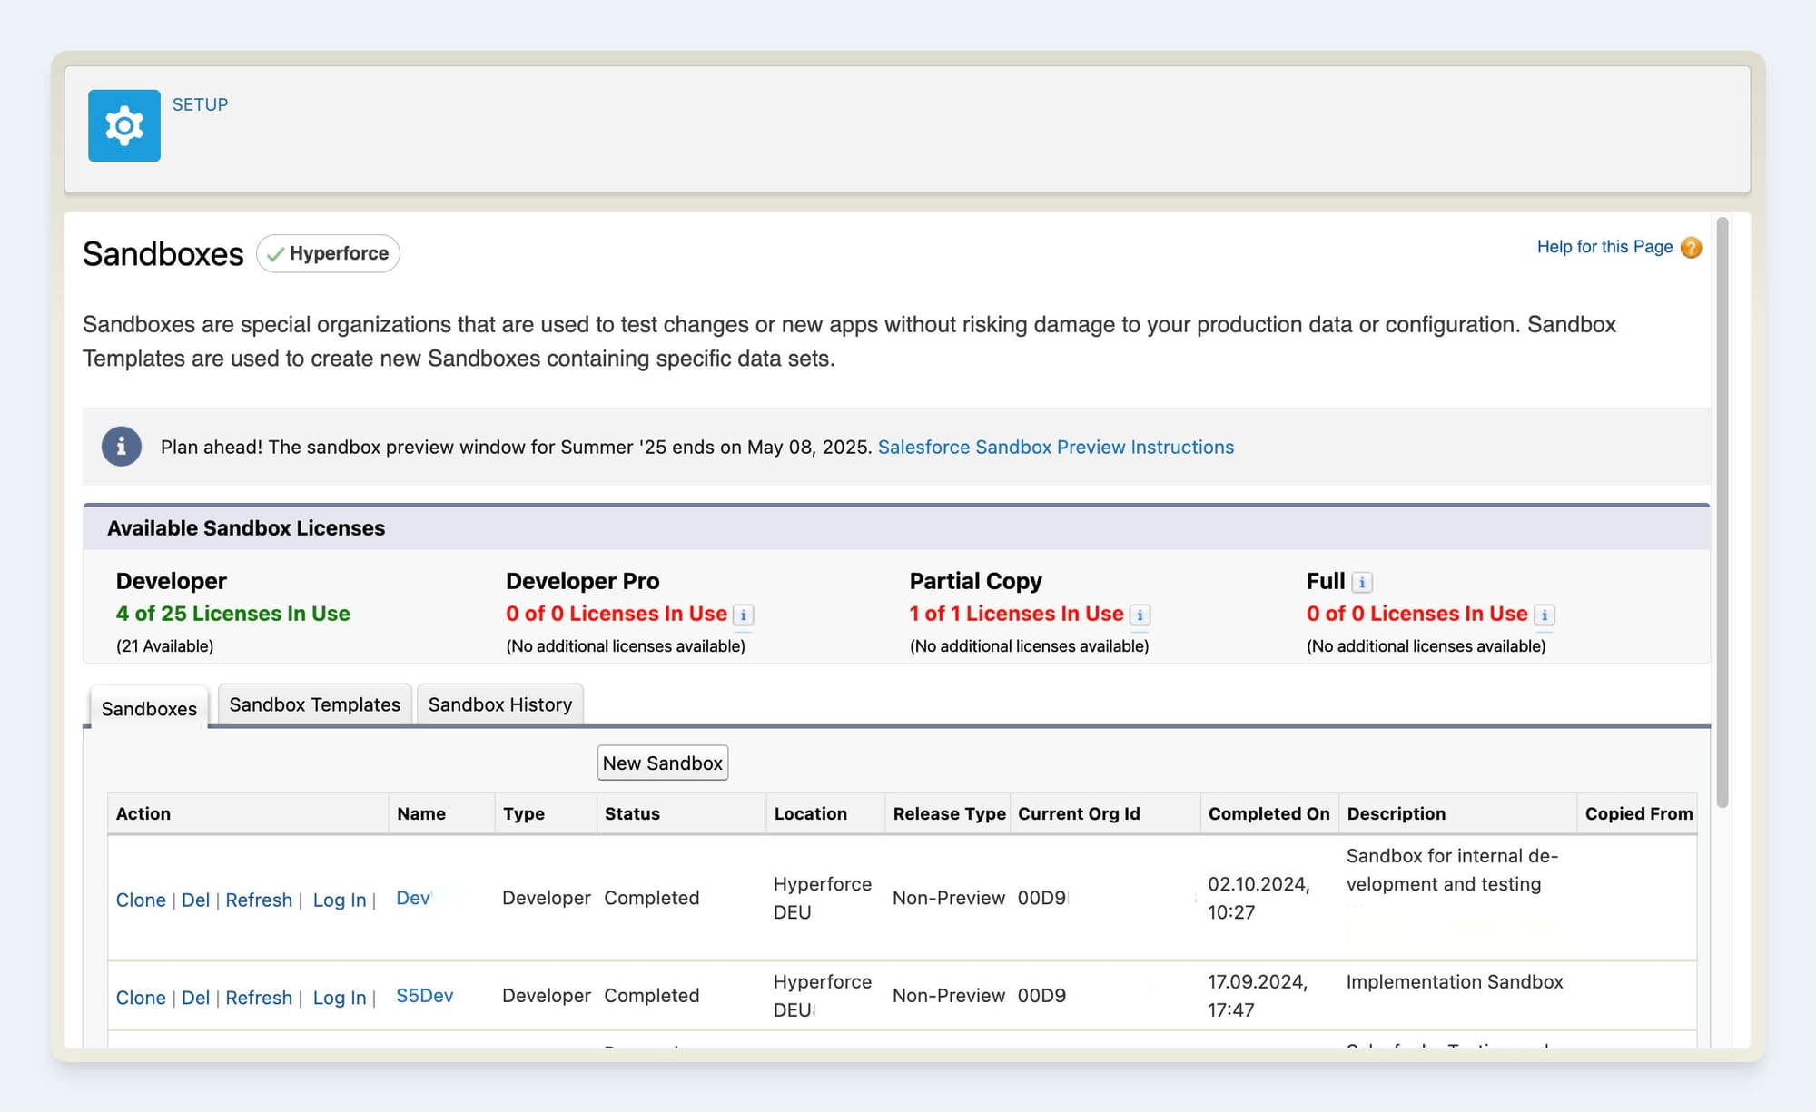Click the orange help question mark icon
Screen dimensions: 1816x1112
pos(1691,248)
